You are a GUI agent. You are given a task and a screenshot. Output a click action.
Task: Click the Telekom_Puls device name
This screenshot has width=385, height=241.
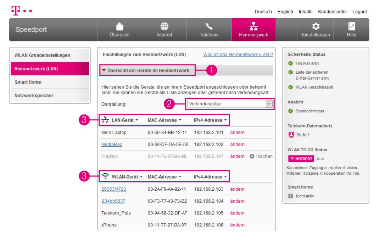pos(116,213)
